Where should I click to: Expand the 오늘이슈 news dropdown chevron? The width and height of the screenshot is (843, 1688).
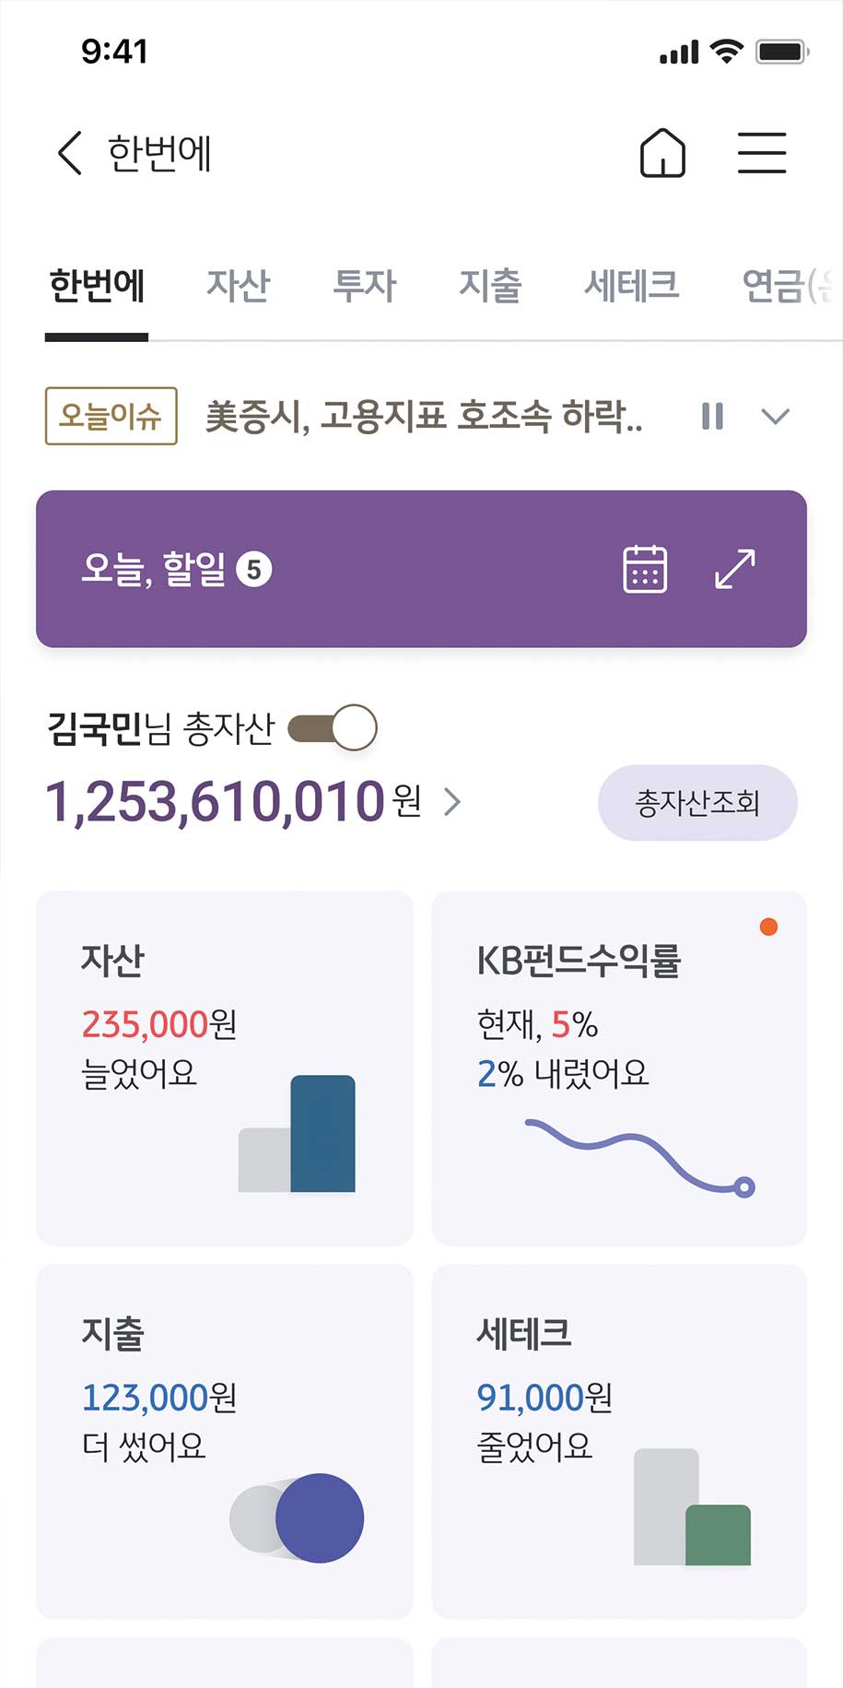(776, 416)
